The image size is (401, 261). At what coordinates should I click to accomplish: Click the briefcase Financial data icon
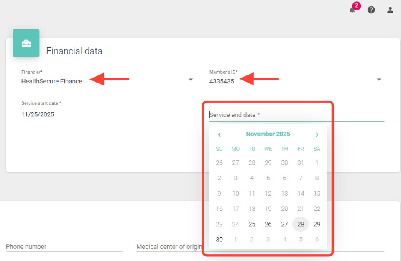pyautogui.click(x=26, y=43)
